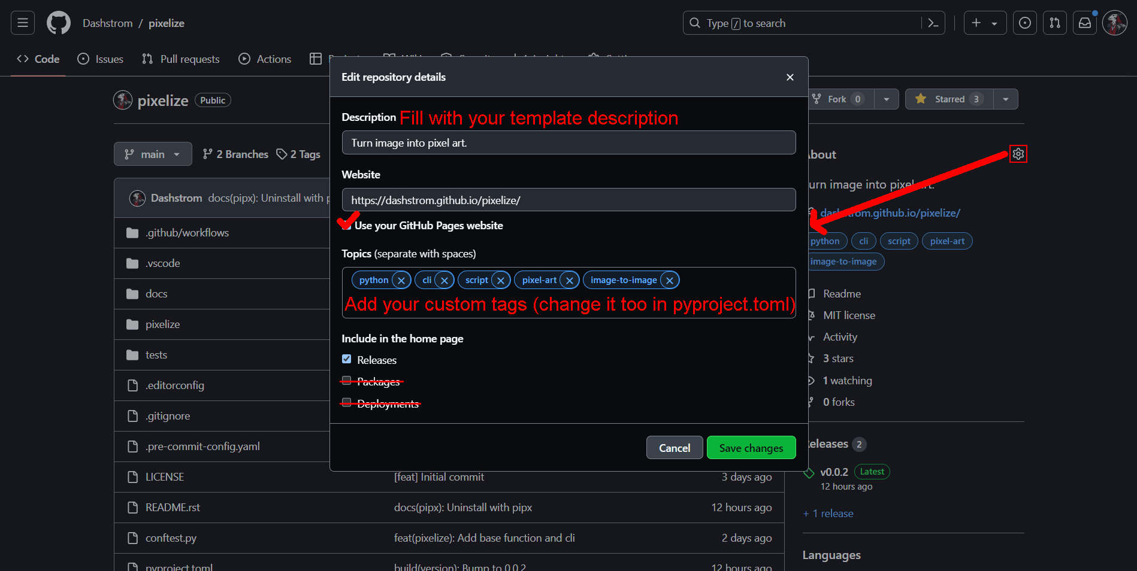Click the Description input field
Viewport: 1137px width, 571px height.
click(x=569, y=142)
